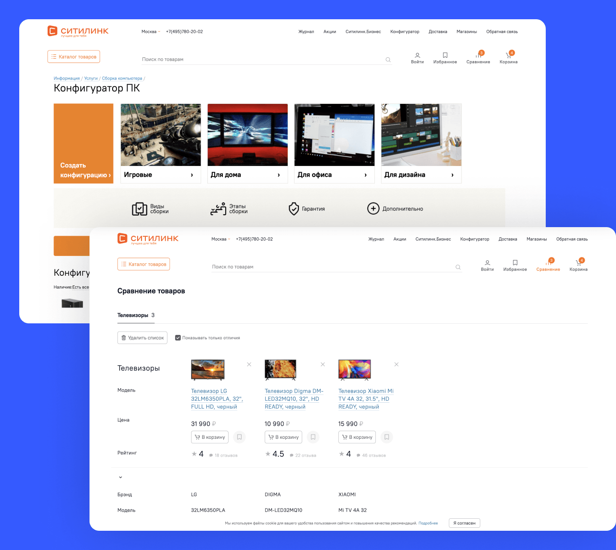Open the cart icon in the comparison page header
Image resolution: width=616 pixels, height=550 pixels.
[x=578, y=263]
